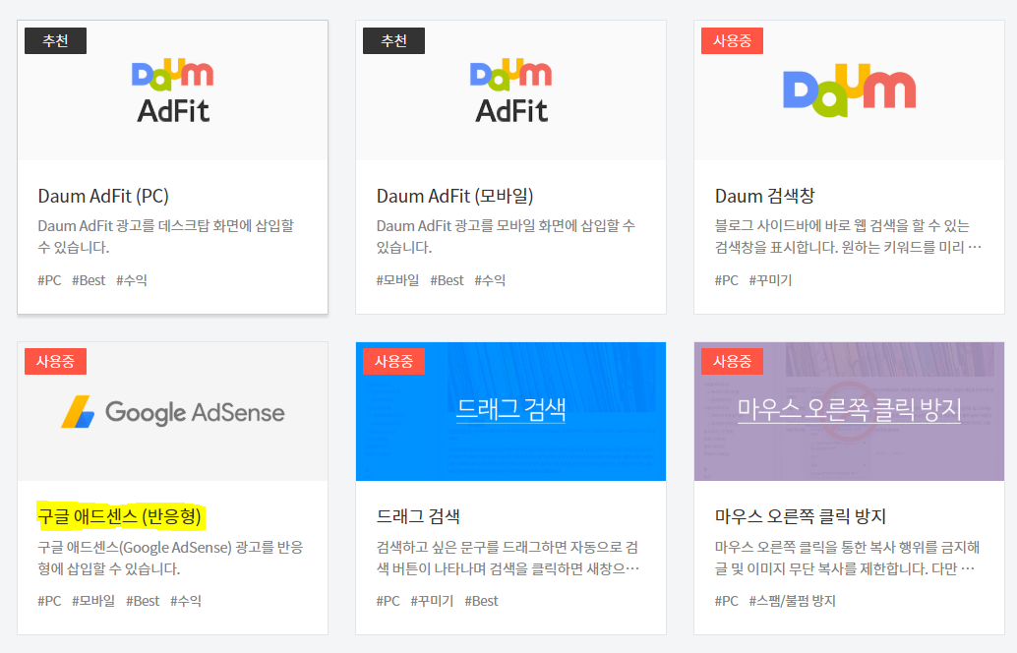Click #꾸미기 tag under 드래그 검색
Viewport: 1017px width, 653px height.
[432, 601]
